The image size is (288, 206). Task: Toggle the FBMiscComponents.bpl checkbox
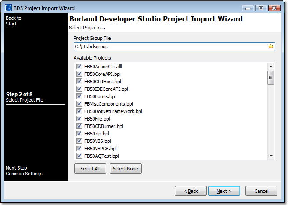pyautogui.click(x=79, y=103)
